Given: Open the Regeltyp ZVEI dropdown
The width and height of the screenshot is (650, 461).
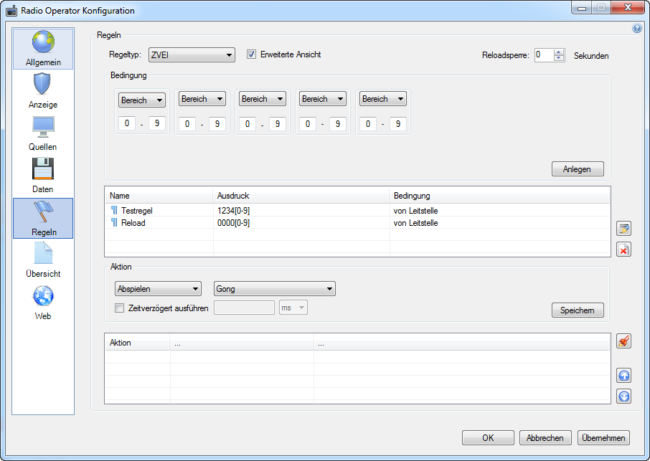Looking at the screenshot, I should click(192, 55).
